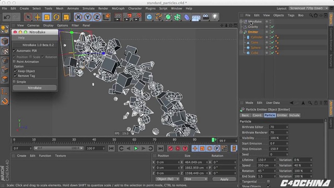
Task: Click Record Active Objects red button
Action: (x=171, y=148)
